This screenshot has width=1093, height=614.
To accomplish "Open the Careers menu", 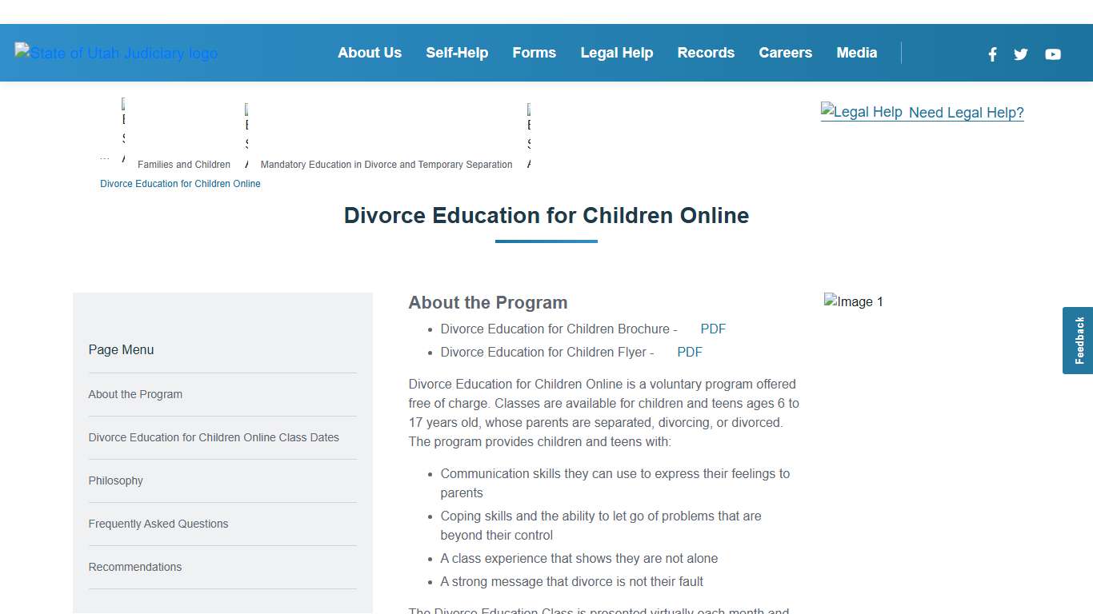I will click(785, 53).
